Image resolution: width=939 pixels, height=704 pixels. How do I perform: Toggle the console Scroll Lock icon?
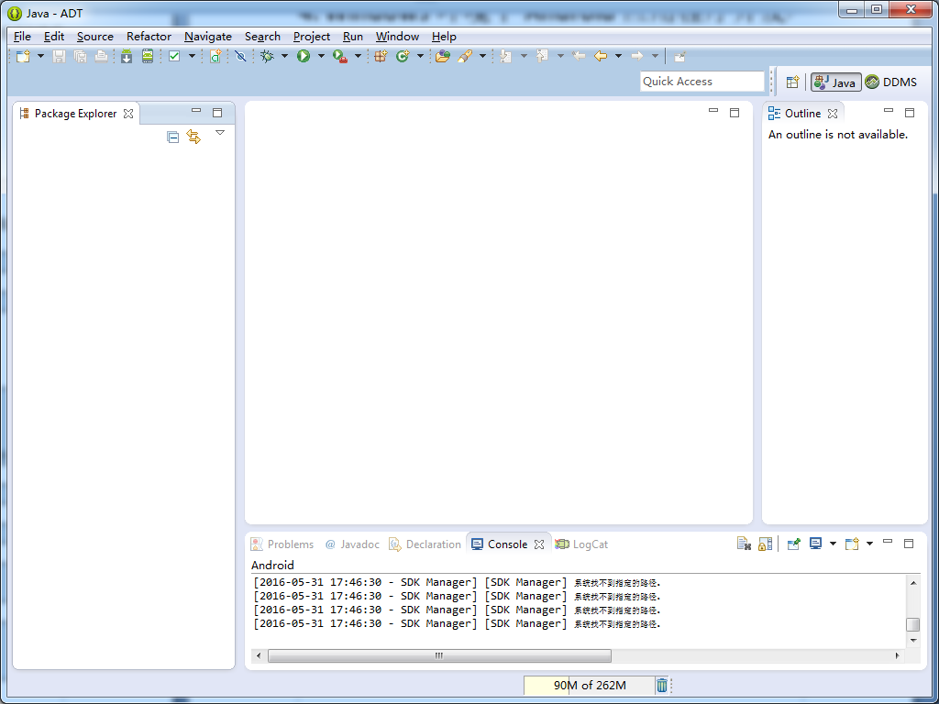point(765,544)
